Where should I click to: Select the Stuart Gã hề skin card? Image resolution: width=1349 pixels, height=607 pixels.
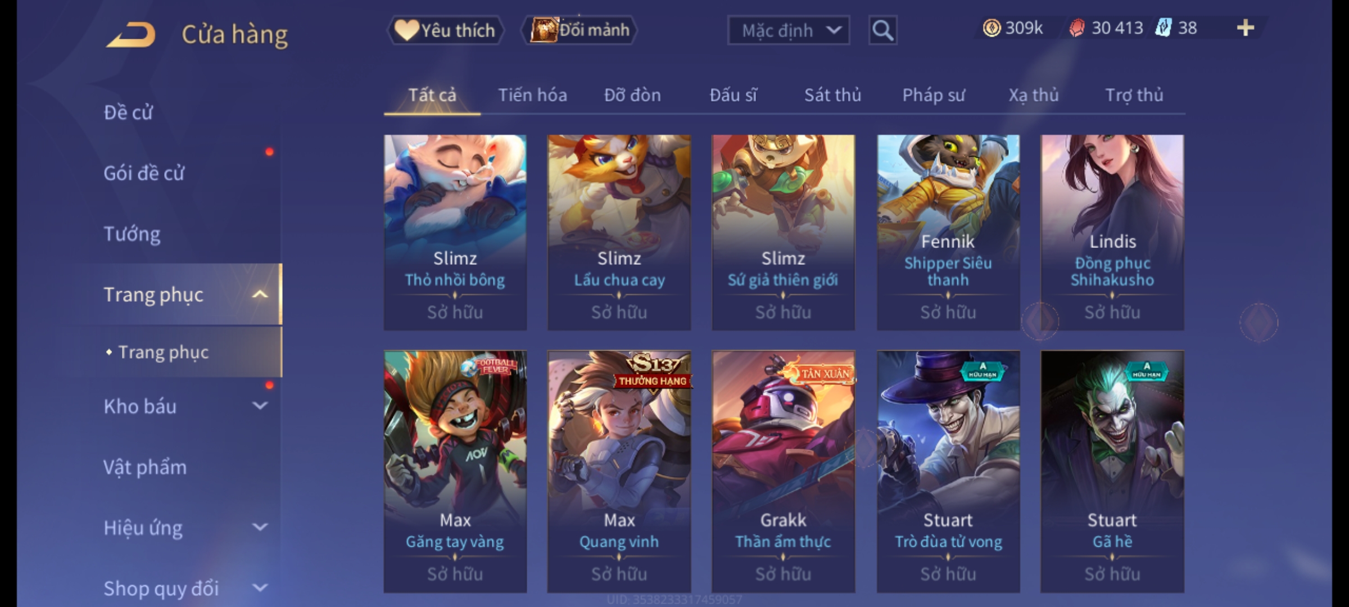click(x=1112, y=472)
